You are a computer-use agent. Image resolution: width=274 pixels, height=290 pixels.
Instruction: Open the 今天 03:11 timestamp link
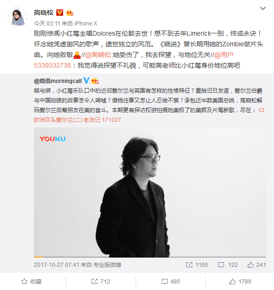point(47,24)
